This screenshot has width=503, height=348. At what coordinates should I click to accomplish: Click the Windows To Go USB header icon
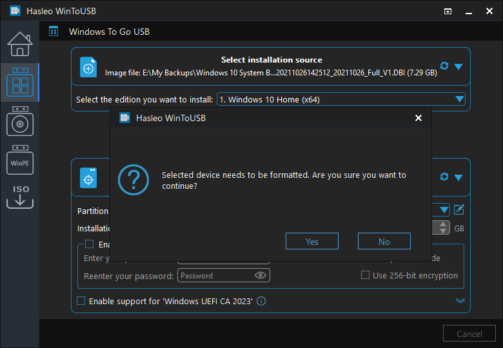(54, 32)
